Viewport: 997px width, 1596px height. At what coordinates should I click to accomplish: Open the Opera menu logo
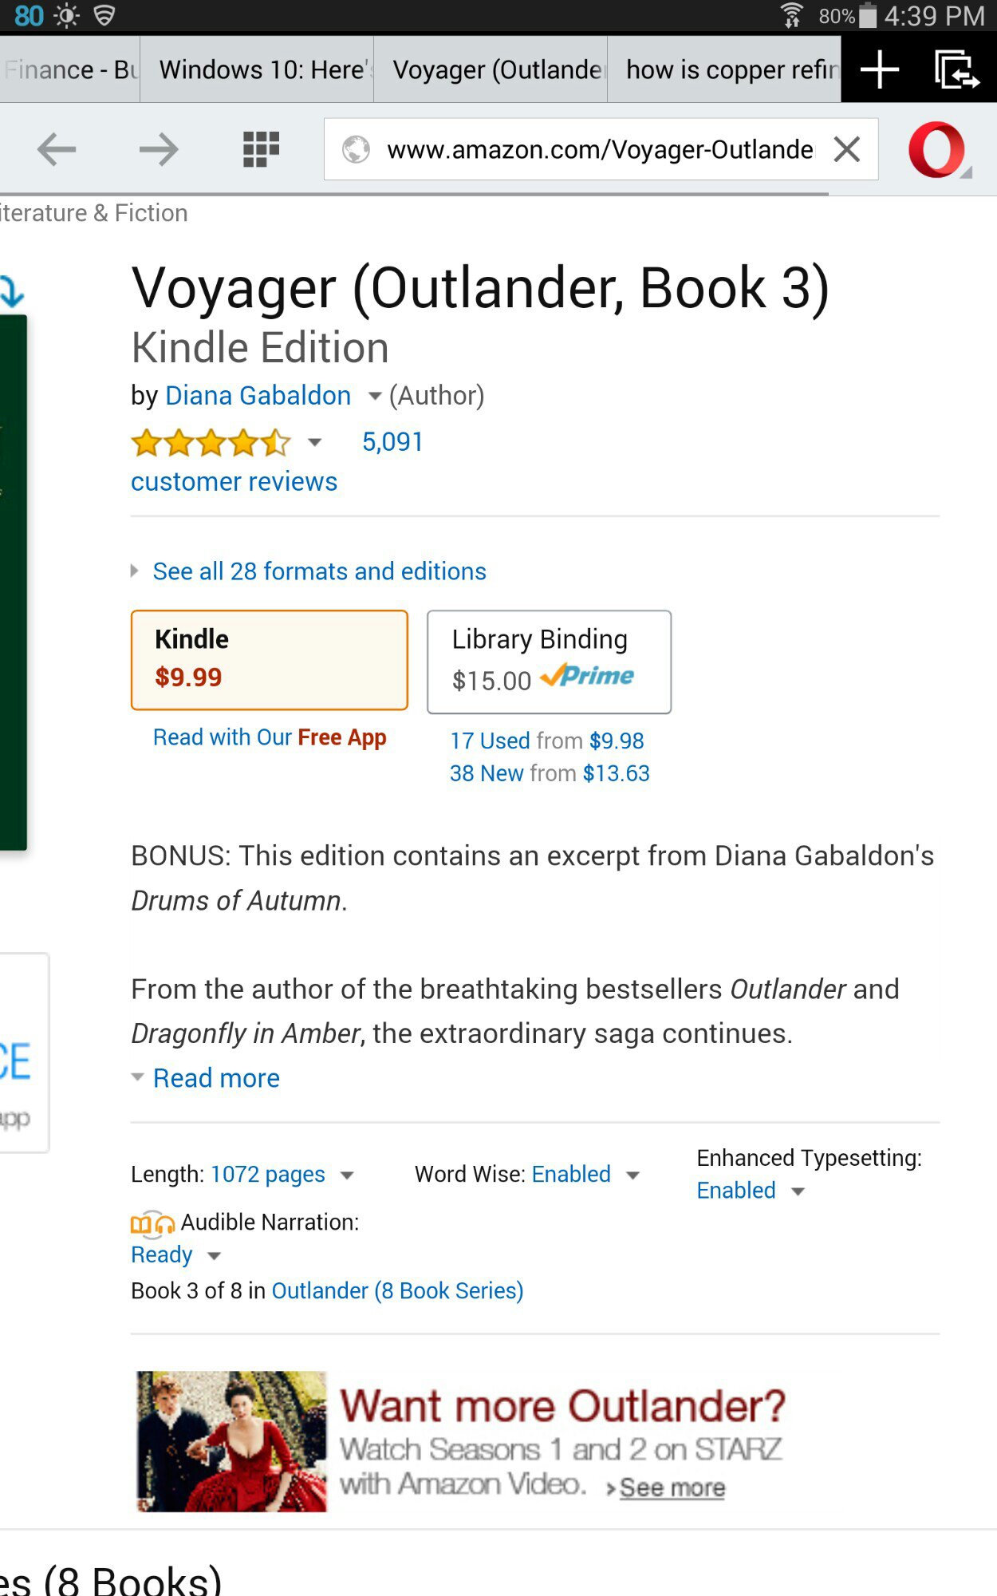click(x=937, y=149)
